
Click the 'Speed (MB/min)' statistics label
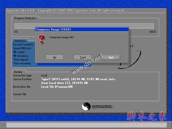pos(22,48)
